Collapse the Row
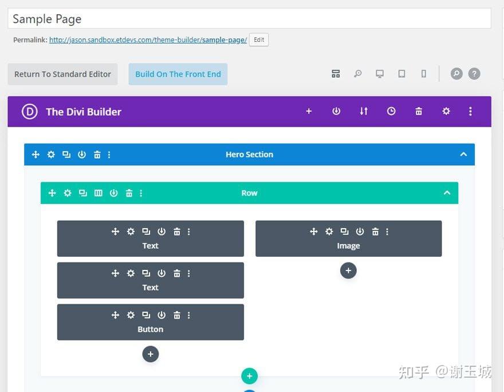This screenshot has height=392, width=504. coord(447,193)
